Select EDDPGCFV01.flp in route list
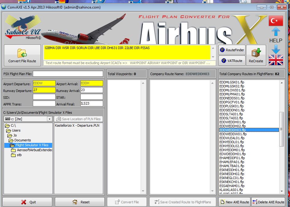The height and width of the screenshot is (207, 290). coord(232,102)
